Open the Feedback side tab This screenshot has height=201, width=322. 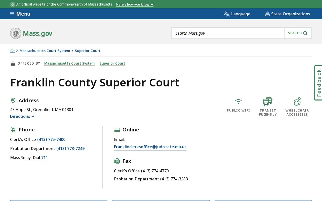tap(318, 83)
